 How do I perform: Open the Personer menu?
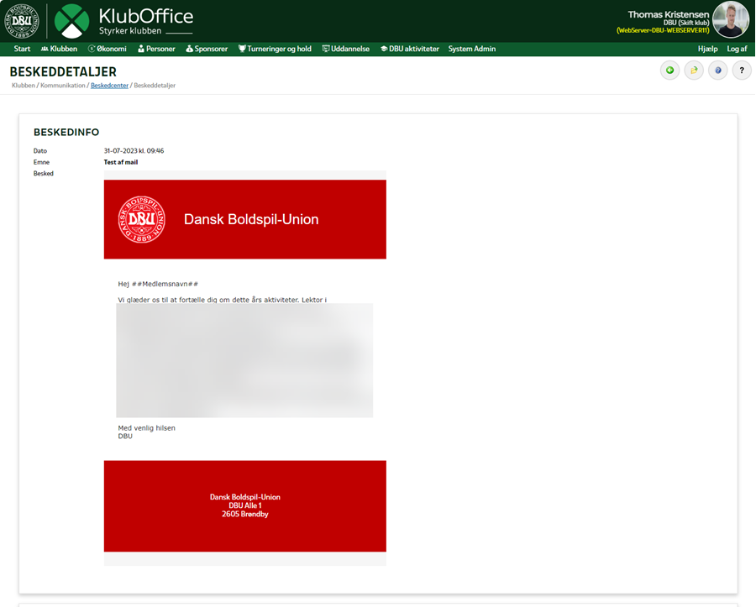[156, 49]
